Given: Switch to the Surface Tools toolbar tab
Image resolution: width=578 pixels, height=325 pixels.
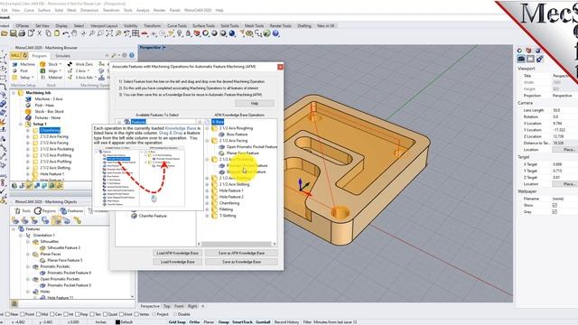Looking at the screenshot, I should (203, 26).
